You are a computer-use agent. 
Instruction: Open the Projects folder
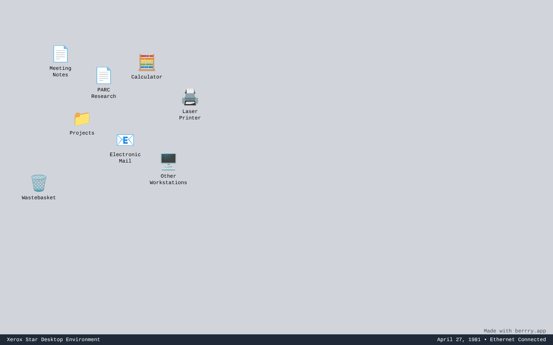(82, 118)
